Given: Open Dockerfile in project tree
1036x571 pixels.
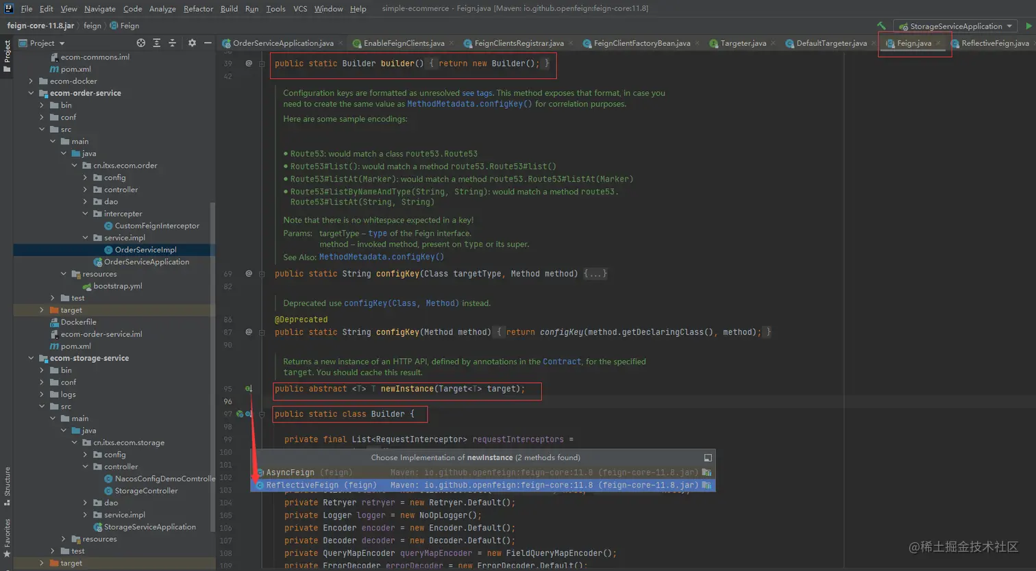Looking at the screenshot, I should coord(78,322).
